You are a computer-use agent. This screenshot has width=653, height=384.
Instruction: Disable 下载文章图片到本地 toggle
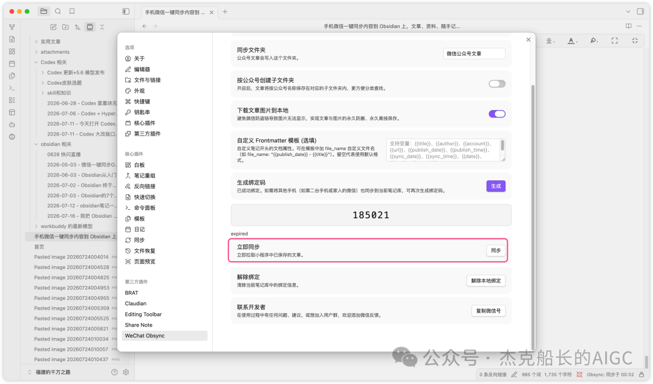point(497,114)
